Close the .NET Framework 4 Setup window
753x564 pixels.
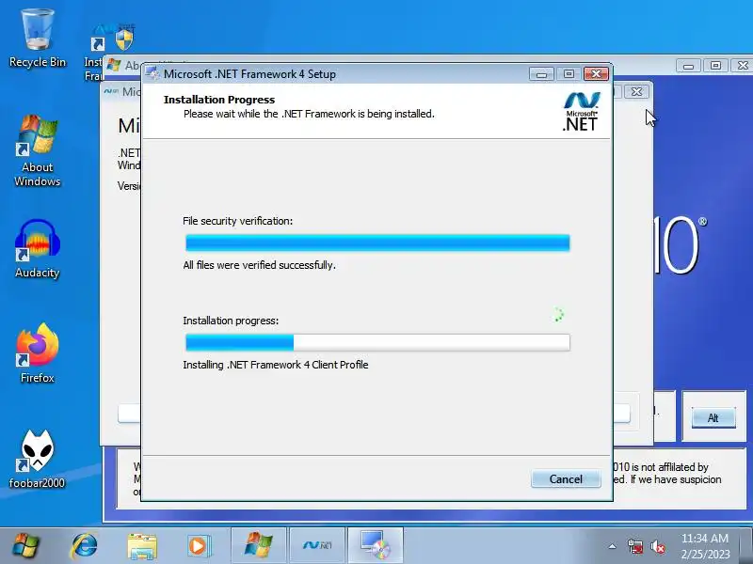[596, 74]
